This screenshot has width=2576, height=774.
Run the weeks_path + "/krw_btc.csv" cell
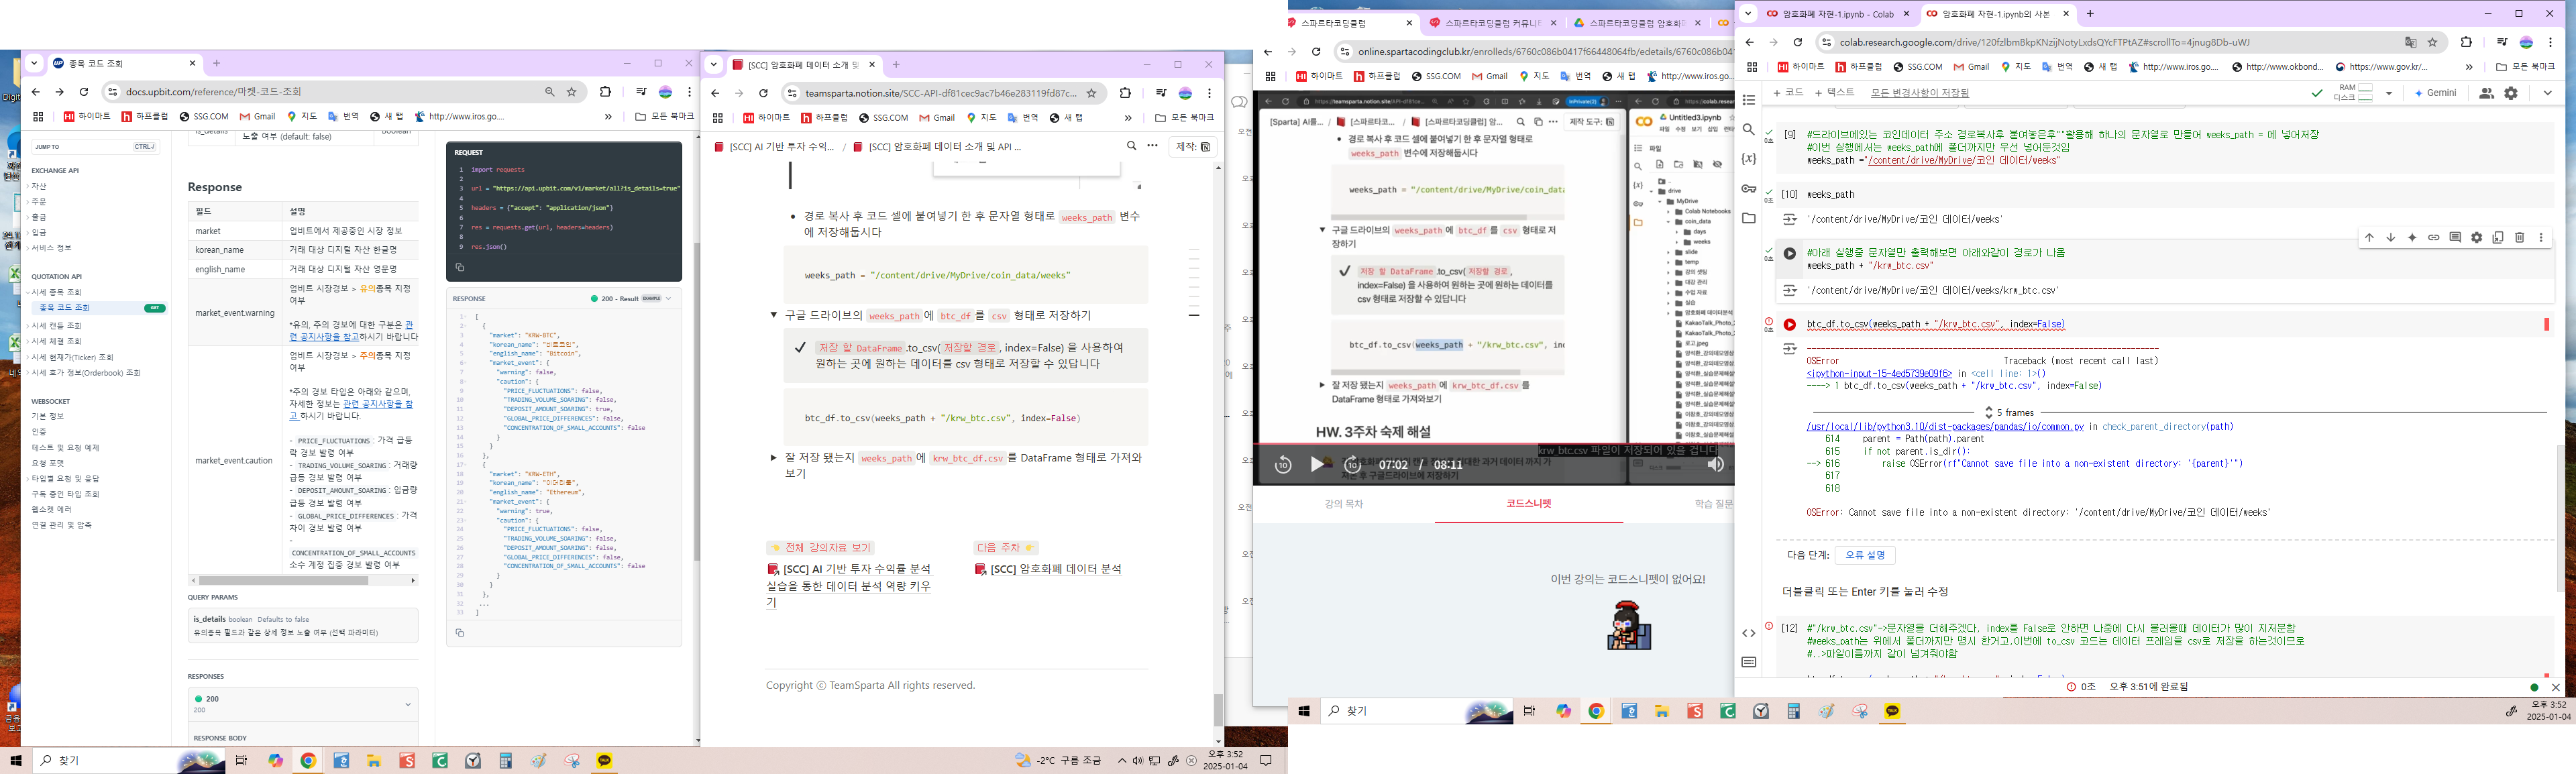pos(1790,254)
